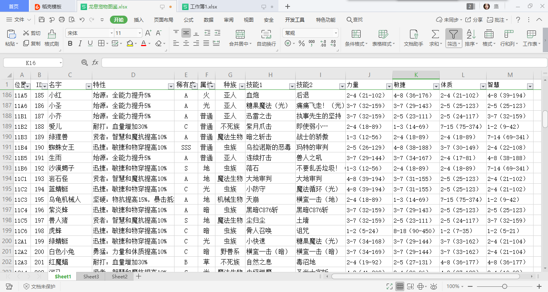Viewport: 548px width, 292px height.
Task: Apply thousands separator style
Action: pos(312,43)
